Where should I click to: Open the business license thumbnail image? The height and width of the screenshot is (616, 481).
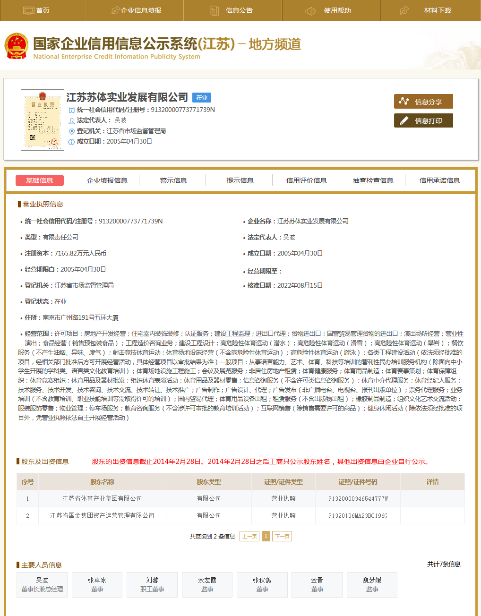tap(43, 120)
